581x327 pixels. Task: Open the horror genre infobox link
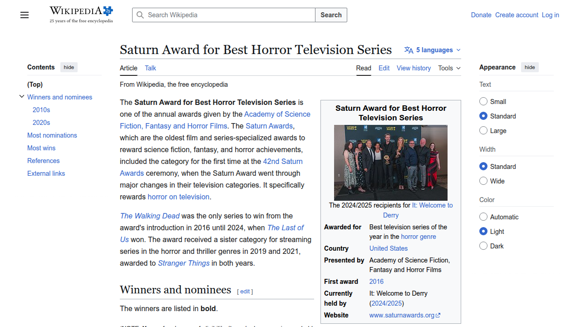tap(419, 237)
